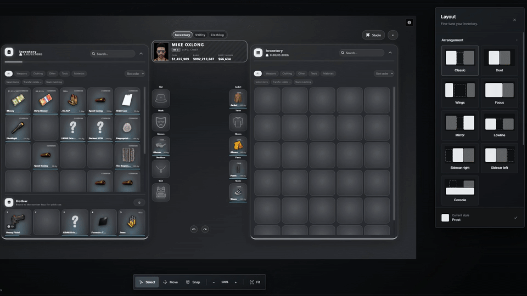Rotate character with the right arrow button
Viewport: 527px width, 296px height.
coord(205,229)
